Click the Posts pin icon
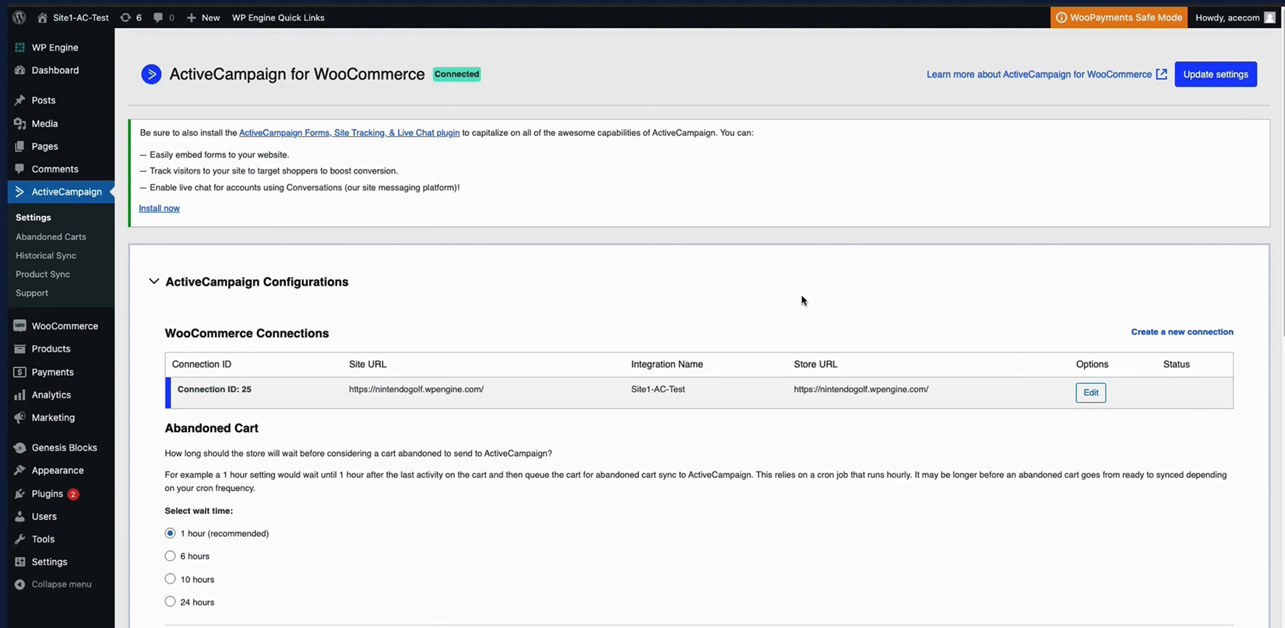 pos(19,100)
